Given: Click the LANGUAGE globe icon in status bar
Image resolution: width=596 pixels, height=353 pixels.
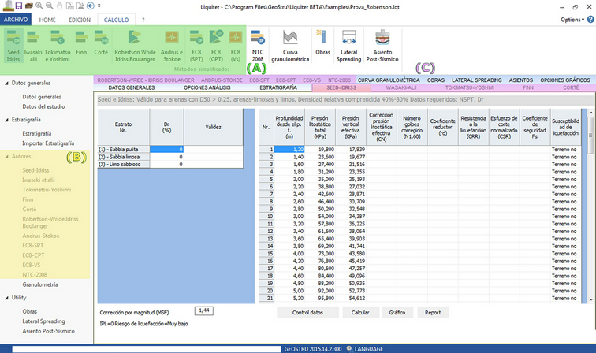Looking at the screenshot, I should pyautogui.click(x=348, y=349).
